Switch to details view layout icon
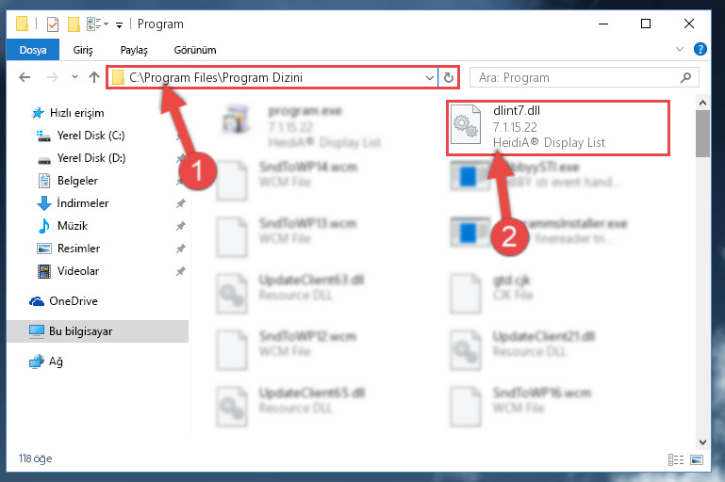Viewport: 725px width, 482px height. point(676,459)
